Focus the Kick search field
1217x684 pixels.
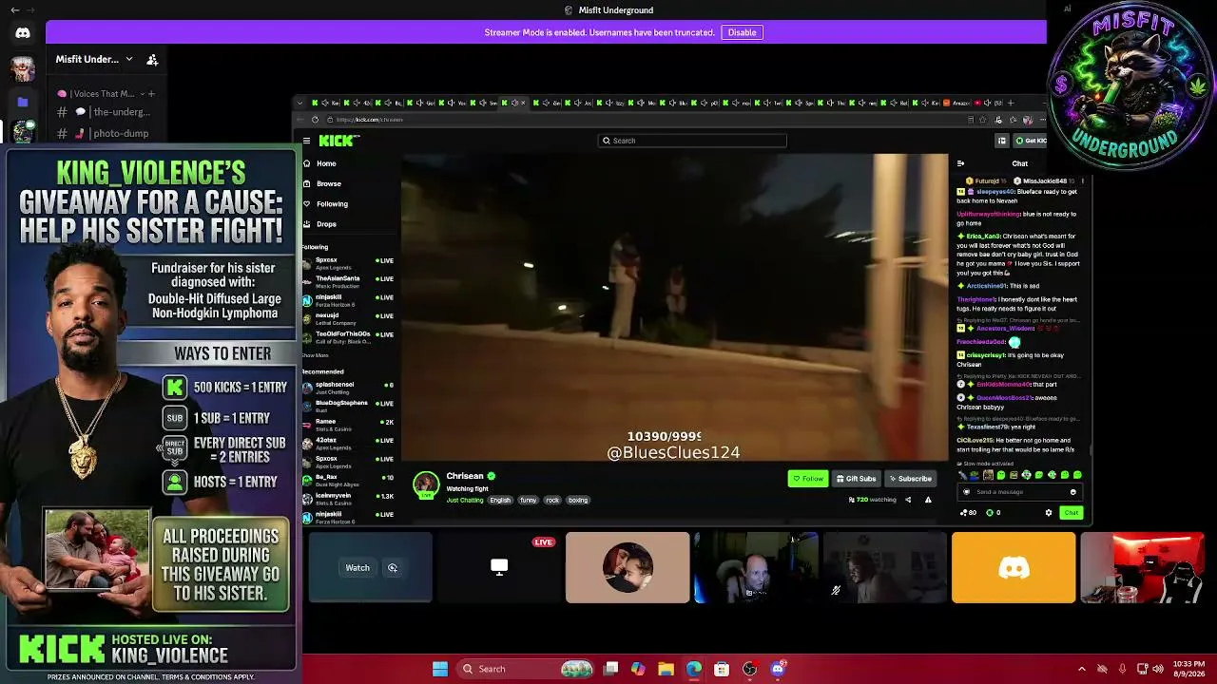click(692, 141)
